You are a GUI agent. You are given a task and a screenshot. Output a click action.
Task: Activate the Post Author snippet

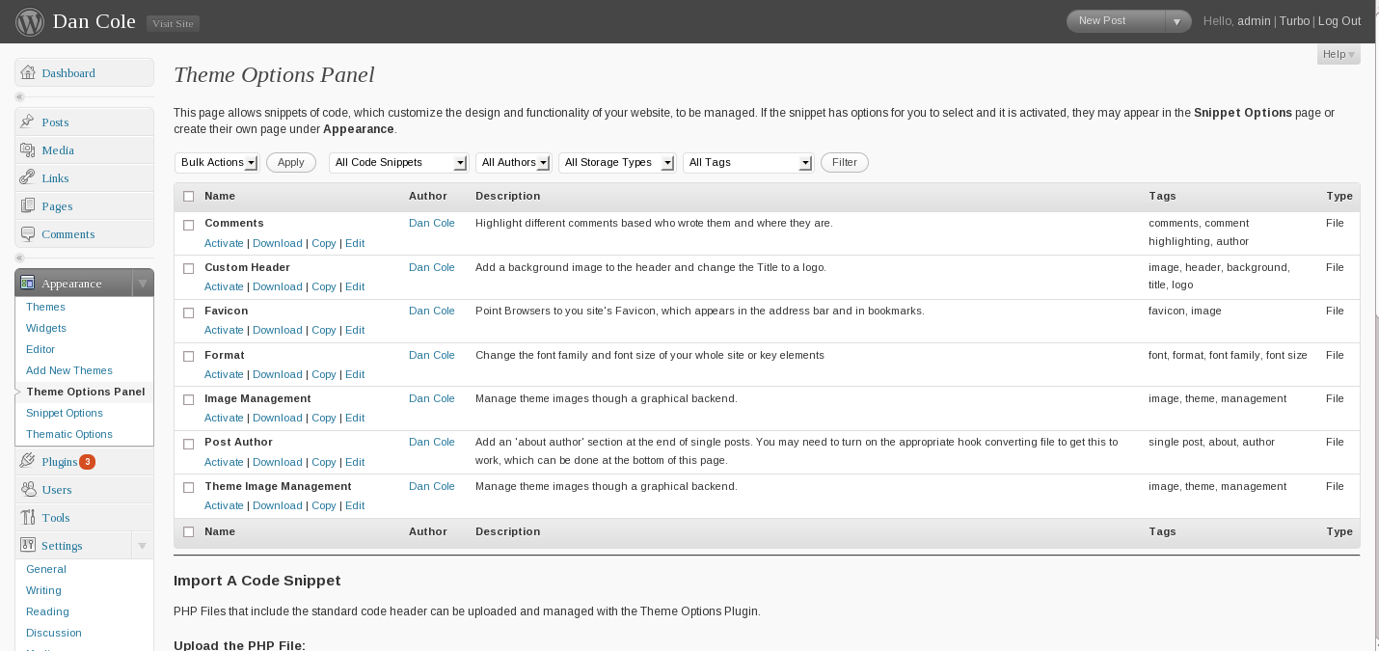point(224,462)
